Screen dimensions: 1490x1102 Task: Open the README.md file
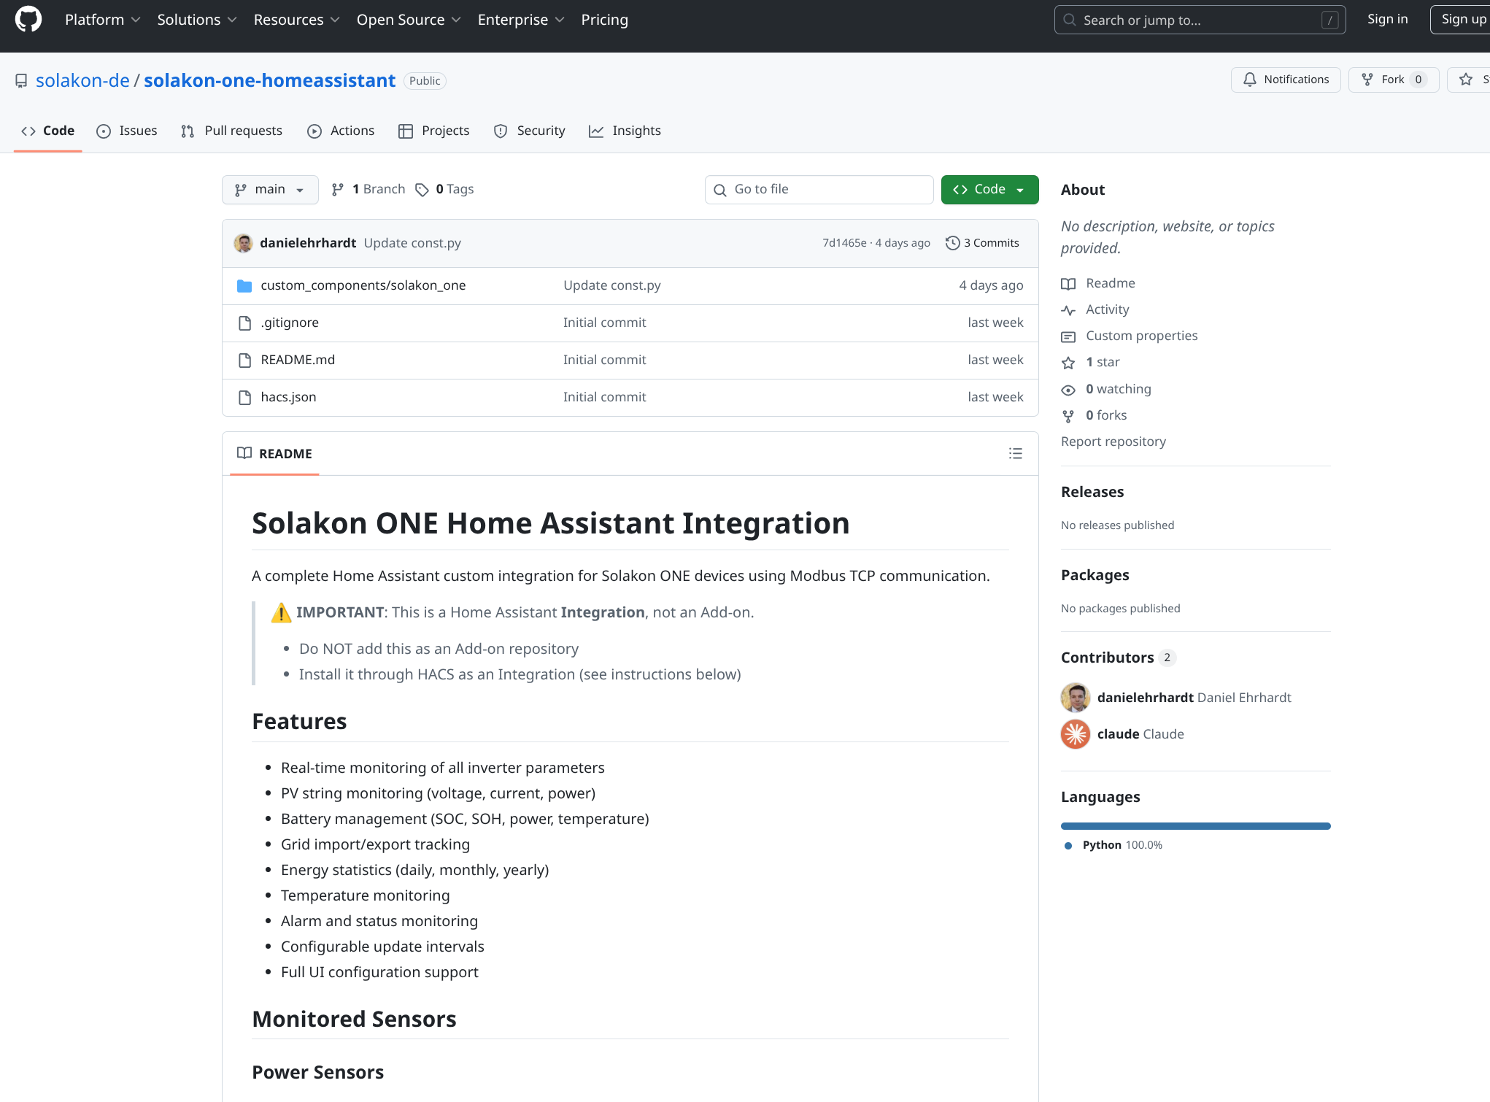tap(298, 360)
